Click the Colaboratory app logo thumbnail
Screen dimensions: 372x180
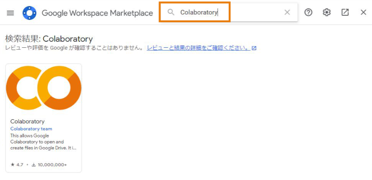(x=44, y=88)
